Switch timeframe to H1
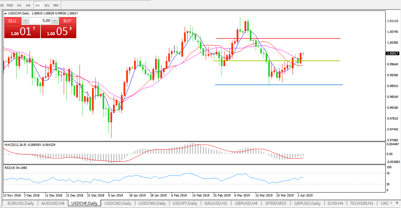Screen dimensions: 401x208 (x=19, y=5)
